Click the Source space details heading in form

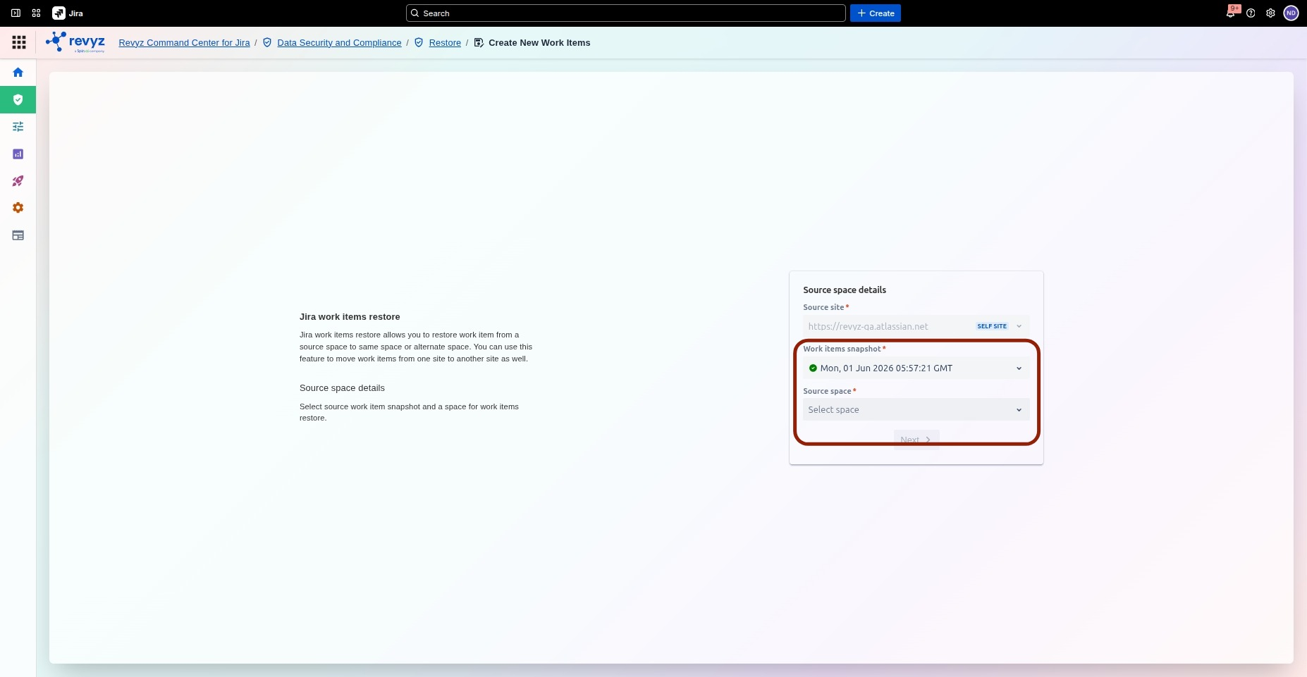845,290
